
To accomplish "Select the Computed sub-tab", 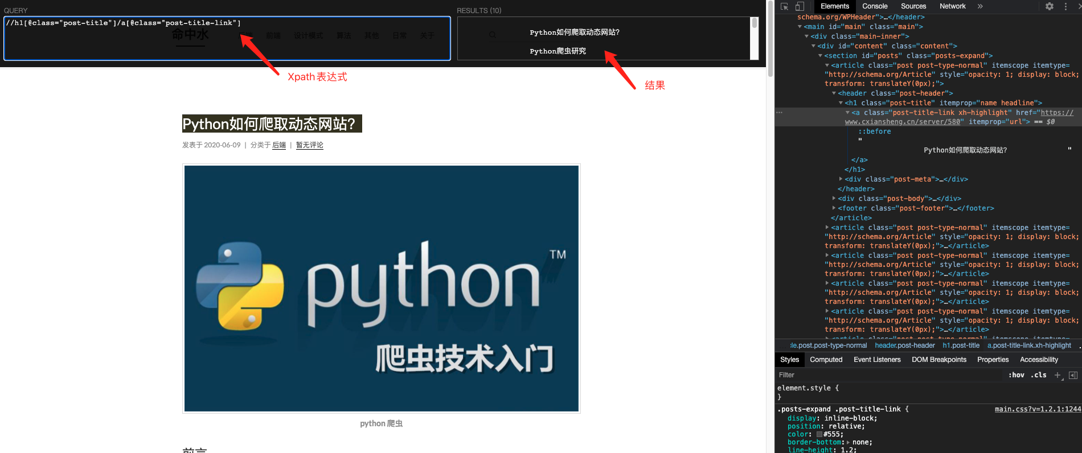I will (826, 360).
